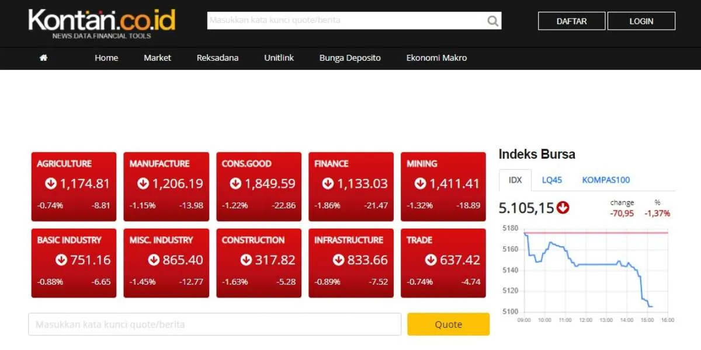
Task: Click red down arrow beside IDX value 5.105,15
Action: (x=563, y=208)
